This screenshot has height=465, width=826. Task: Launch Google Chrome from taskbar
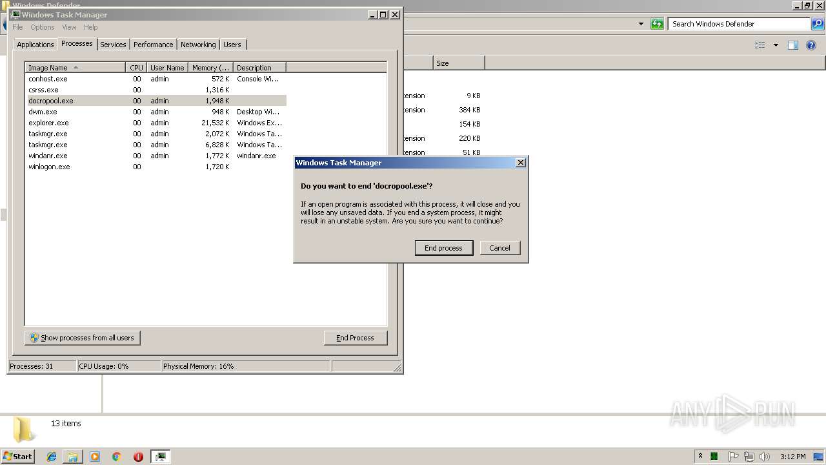point(116,457)
